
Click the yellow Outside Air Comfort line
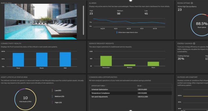click(x=195, y=96)
